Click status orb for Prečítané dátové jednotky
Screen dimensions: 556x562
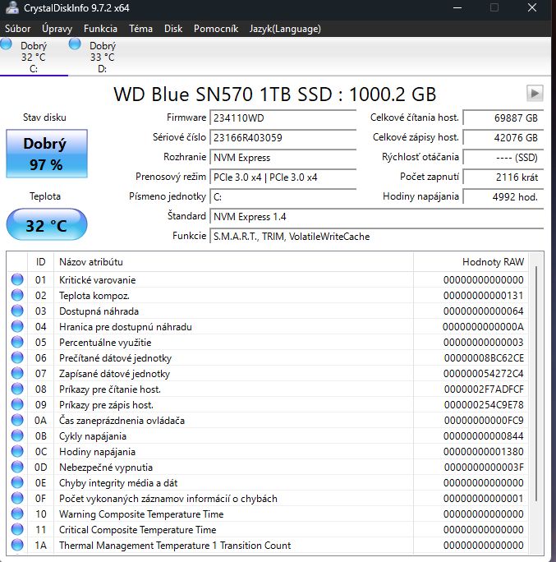(x=17, y=357)
